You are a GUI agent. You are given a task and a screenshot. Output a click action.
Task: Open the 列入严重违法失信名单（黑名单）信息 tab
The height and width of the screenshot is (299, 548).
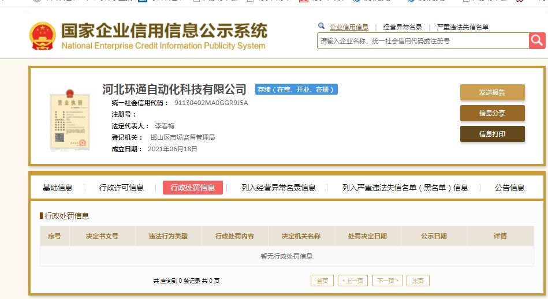[405, 188]
